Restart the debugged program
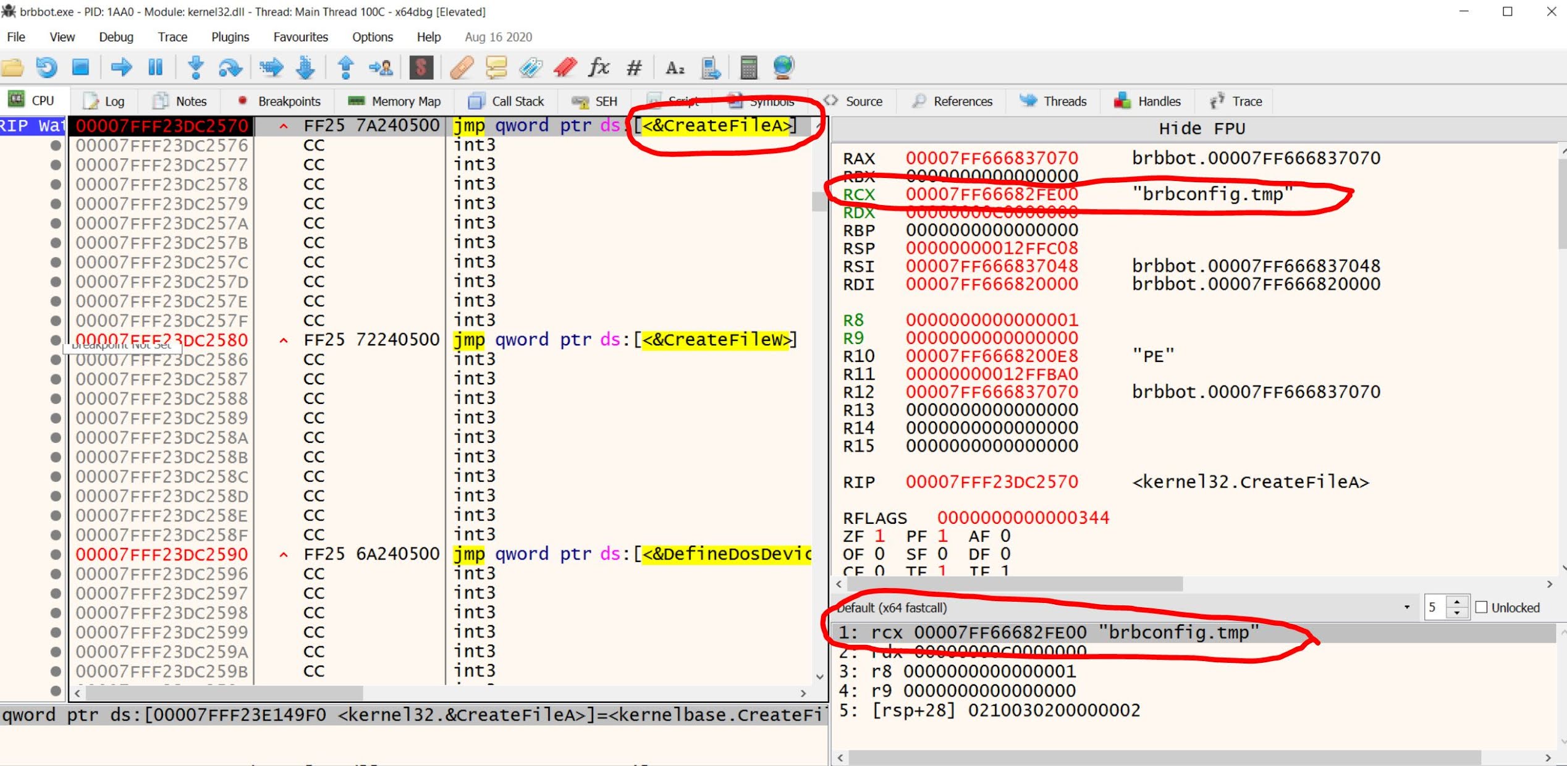 click(x=48, y=68)
